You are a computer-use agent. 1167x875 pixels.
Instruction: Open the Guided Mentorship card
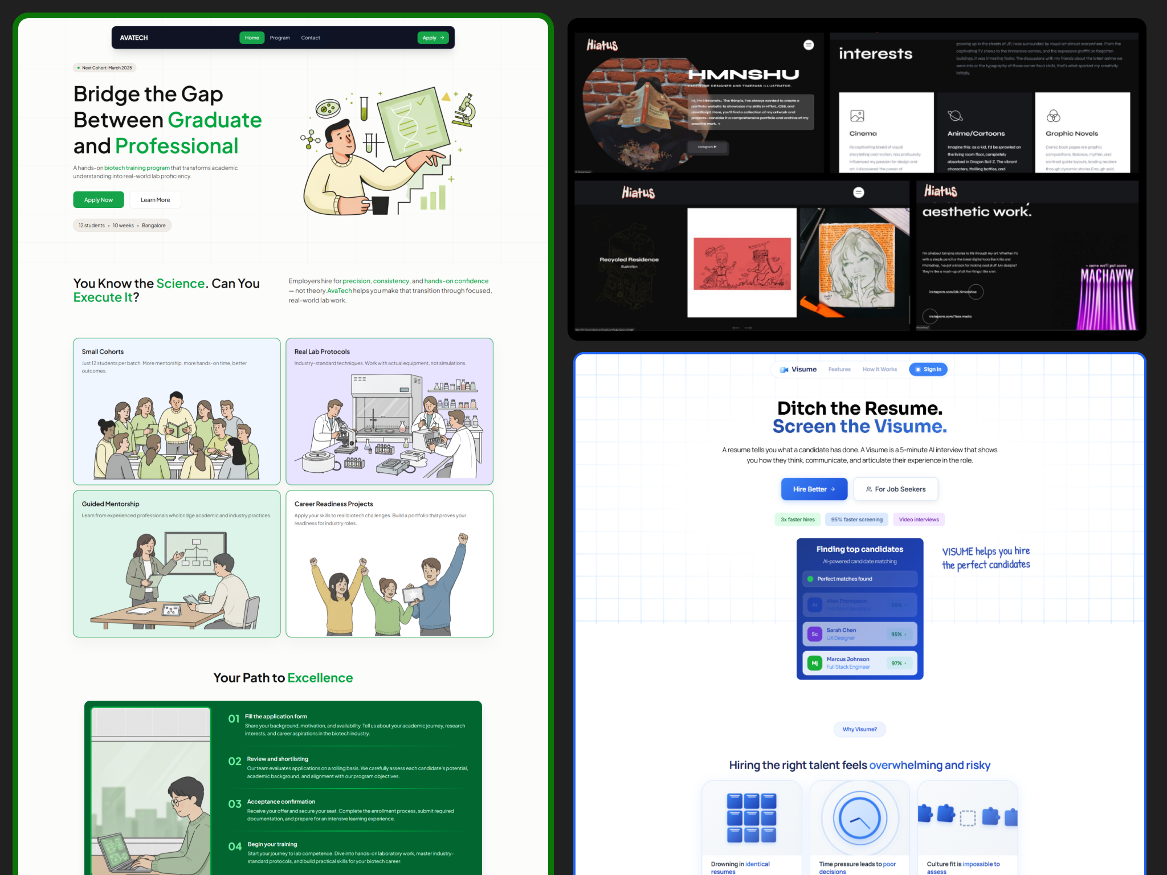pos(177,564)
